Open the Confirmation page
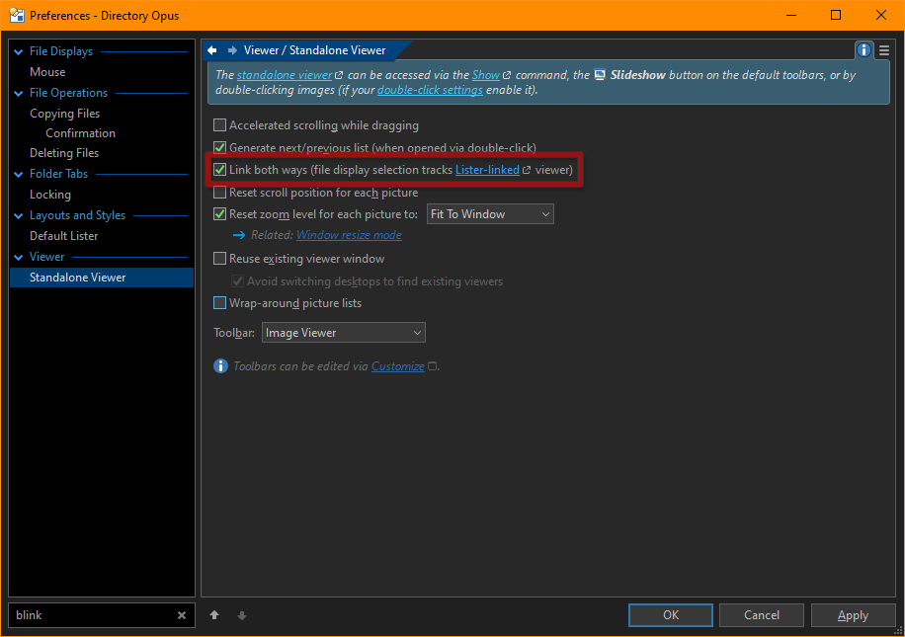905x637 pixels. [x=80, y=133]
